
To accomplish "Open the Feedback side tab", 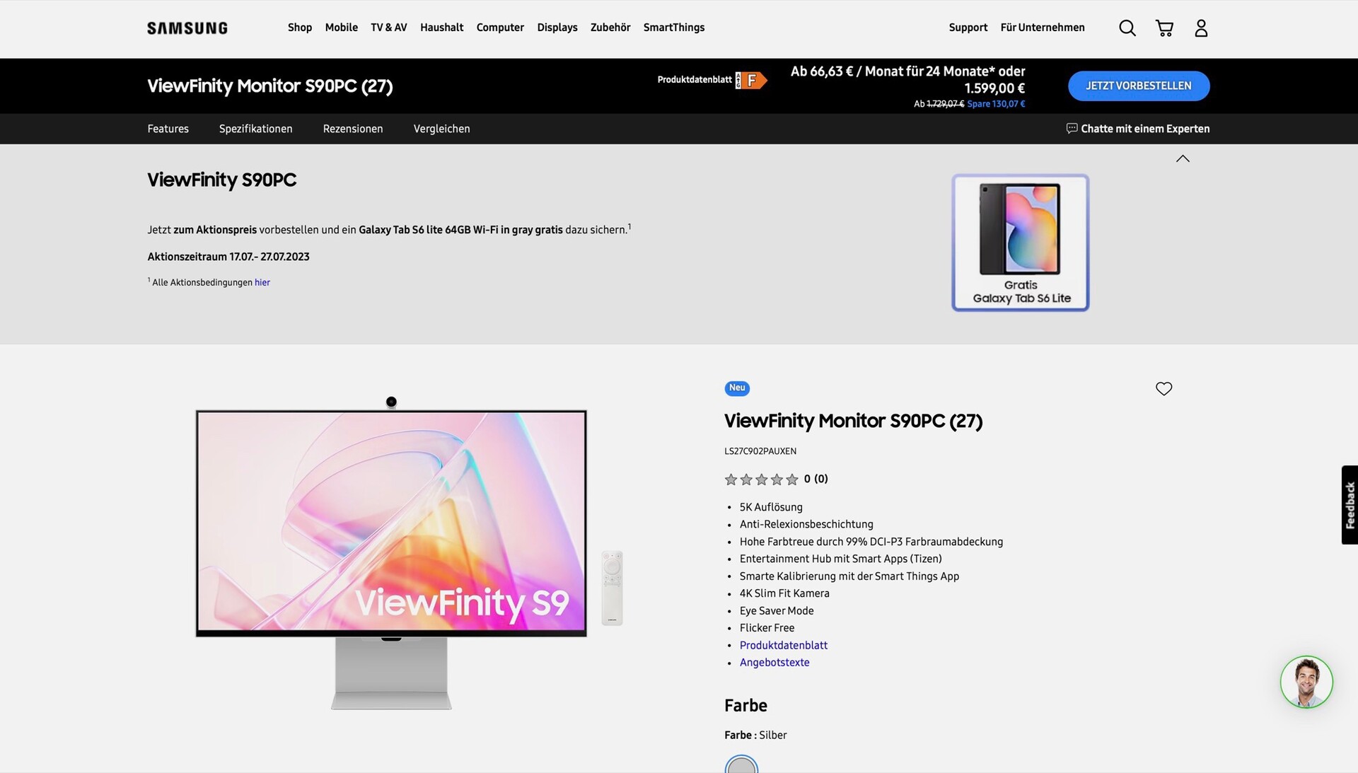I will [x=1350, y=505].
